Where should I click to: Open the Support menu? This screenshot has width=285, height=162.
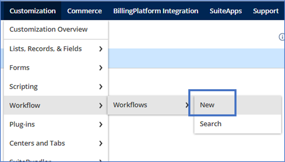[266, 11]
